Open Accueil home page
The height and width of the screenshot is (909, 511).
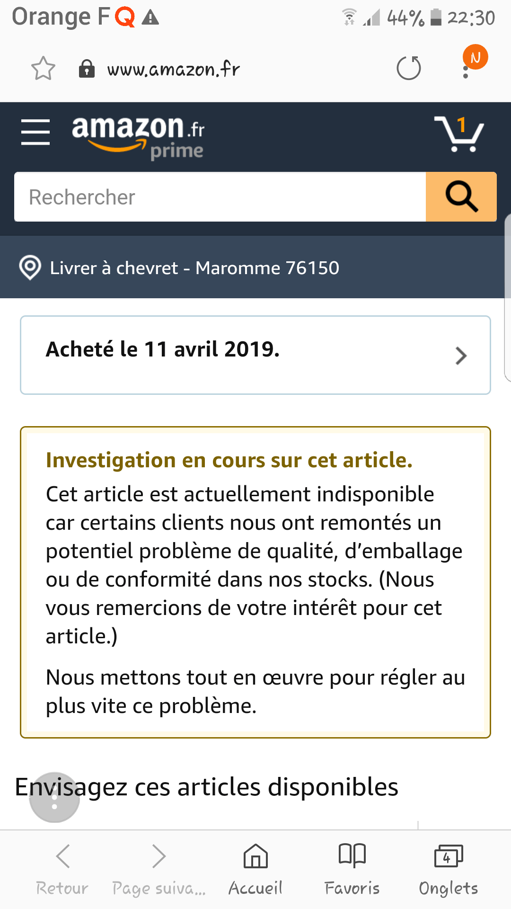(x=255, y=869)
